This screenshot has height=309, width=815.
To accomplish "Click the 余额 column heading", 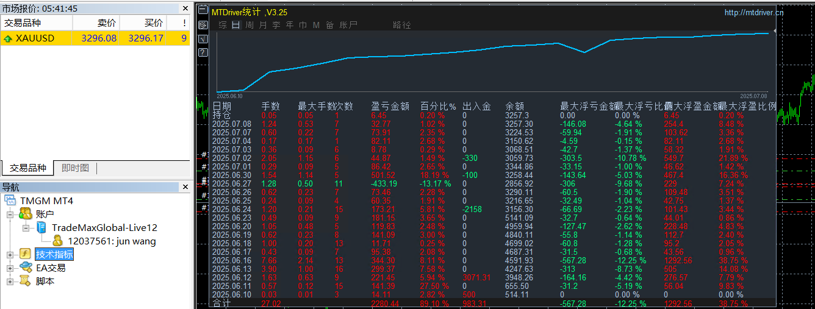I will tap(515, 106).
